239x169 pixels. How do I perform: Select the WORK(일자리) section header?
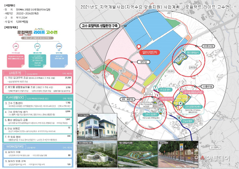(x=15, y=146)
